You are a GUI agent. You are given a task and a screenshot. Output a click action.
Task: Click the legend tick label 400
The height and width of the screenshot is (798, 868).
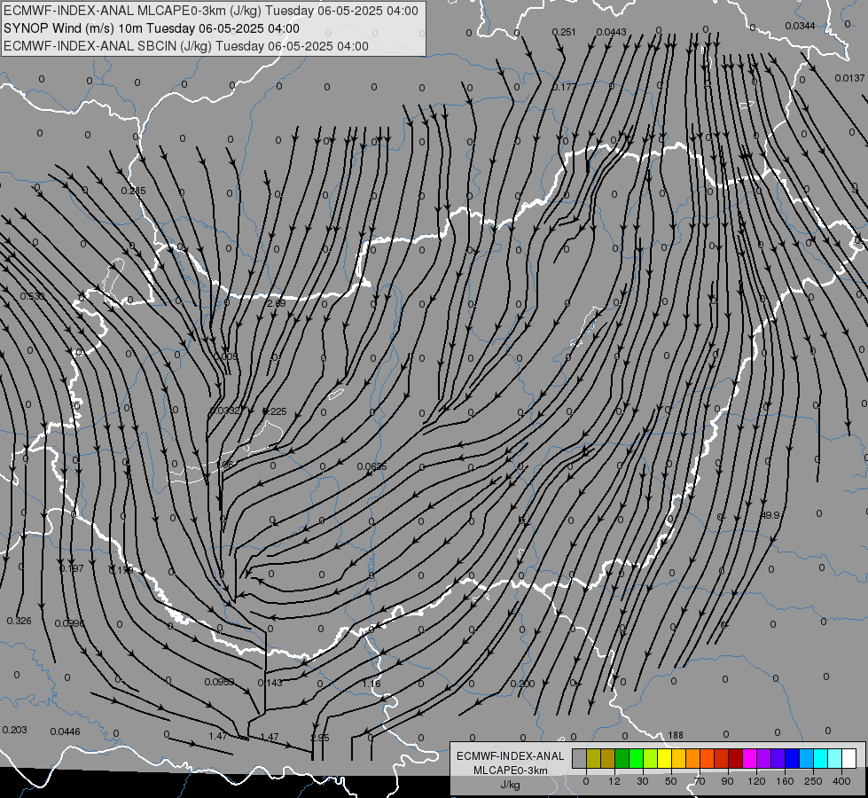pyautogui.click(x=841, y=781)
